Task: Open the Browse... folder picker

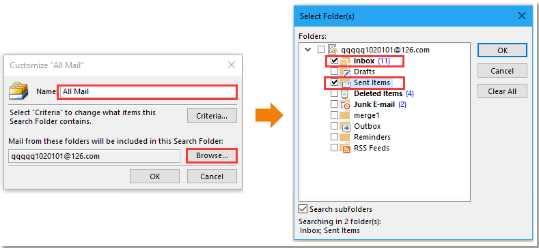Action: pos(212,156)
